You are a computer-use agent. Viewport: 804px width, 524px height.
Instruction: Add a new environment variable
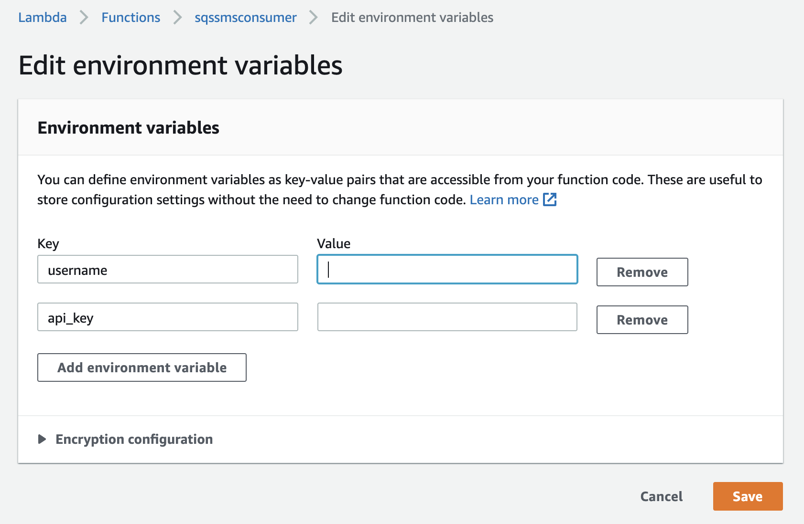tap(142, 367)
